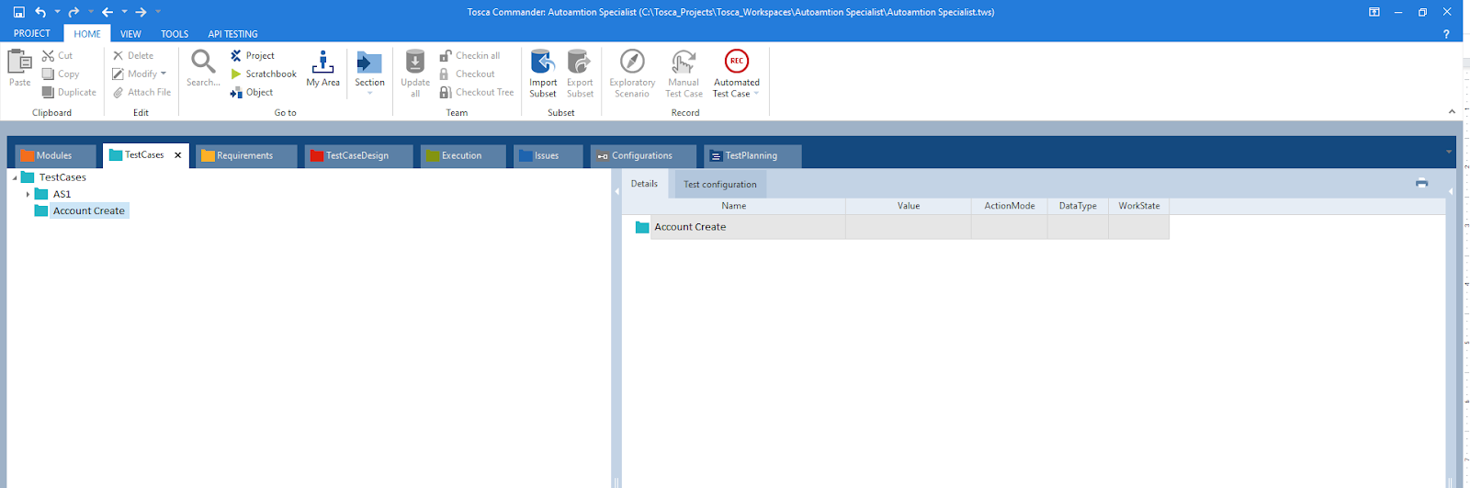Go to Object
The image size is (1470, 488).
(252, 92)
